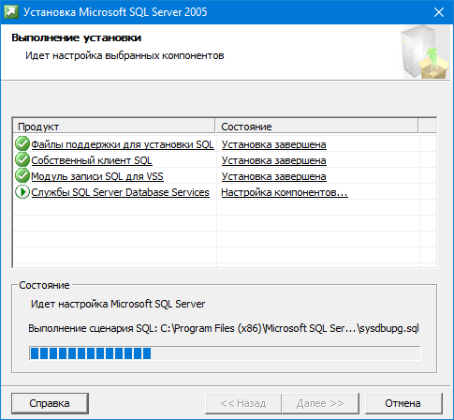Click the disabled << Назад button
Viewport: 454px width, 420px height.
[x=243, y=403]
